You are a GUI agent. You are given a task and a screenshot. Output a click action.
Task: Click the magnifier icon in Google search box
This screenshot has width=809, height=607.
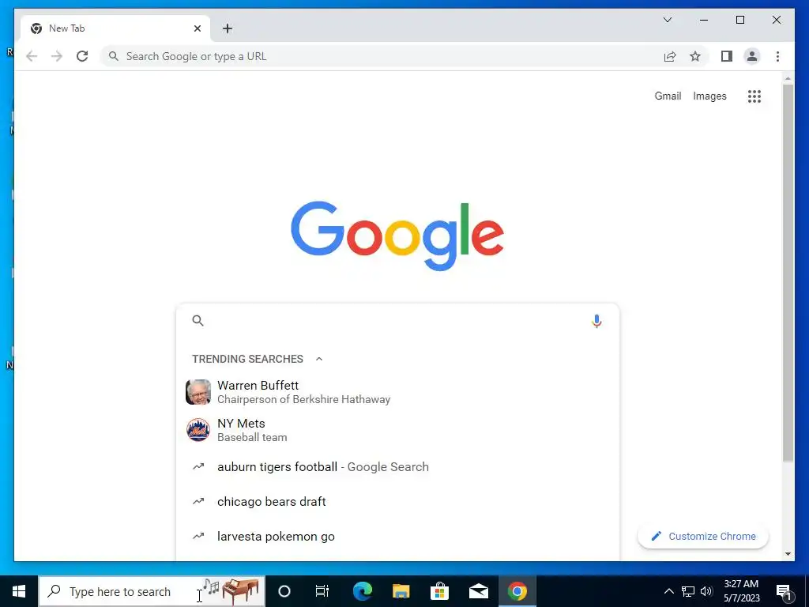tap(198, 321)
